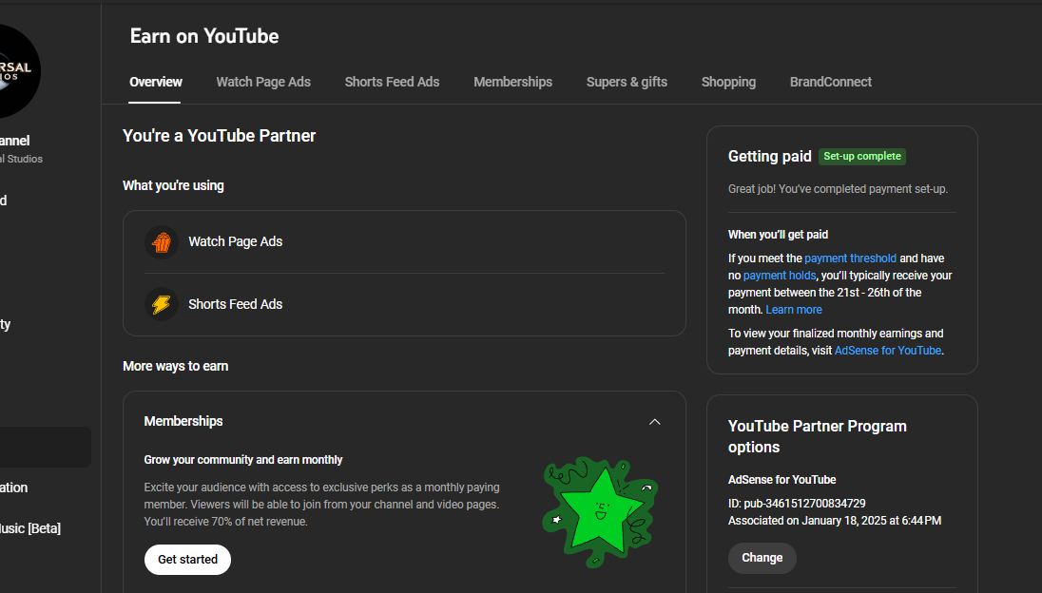
Task: Click the AdSense ID pub-3461512700834729
Action: [x=797, y=504]
